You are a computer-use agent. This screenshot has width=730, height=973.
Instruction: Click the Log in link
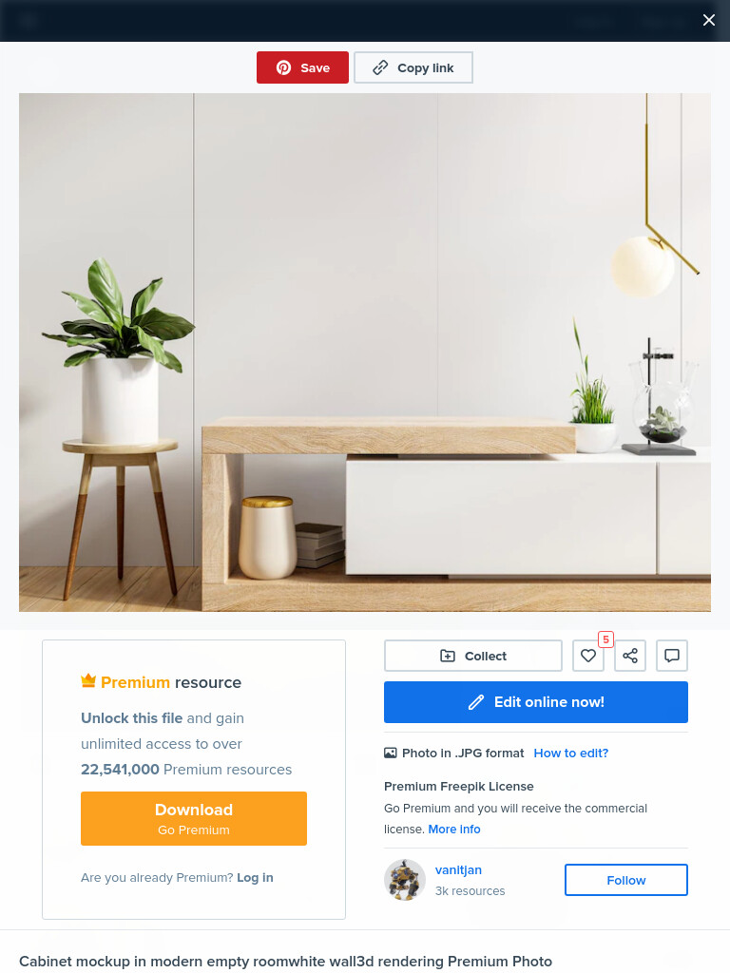point(255,877)
